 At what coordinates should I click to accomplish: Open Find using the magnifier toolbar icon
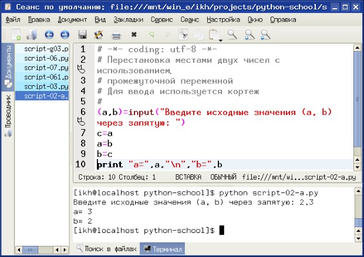point(232,35)
